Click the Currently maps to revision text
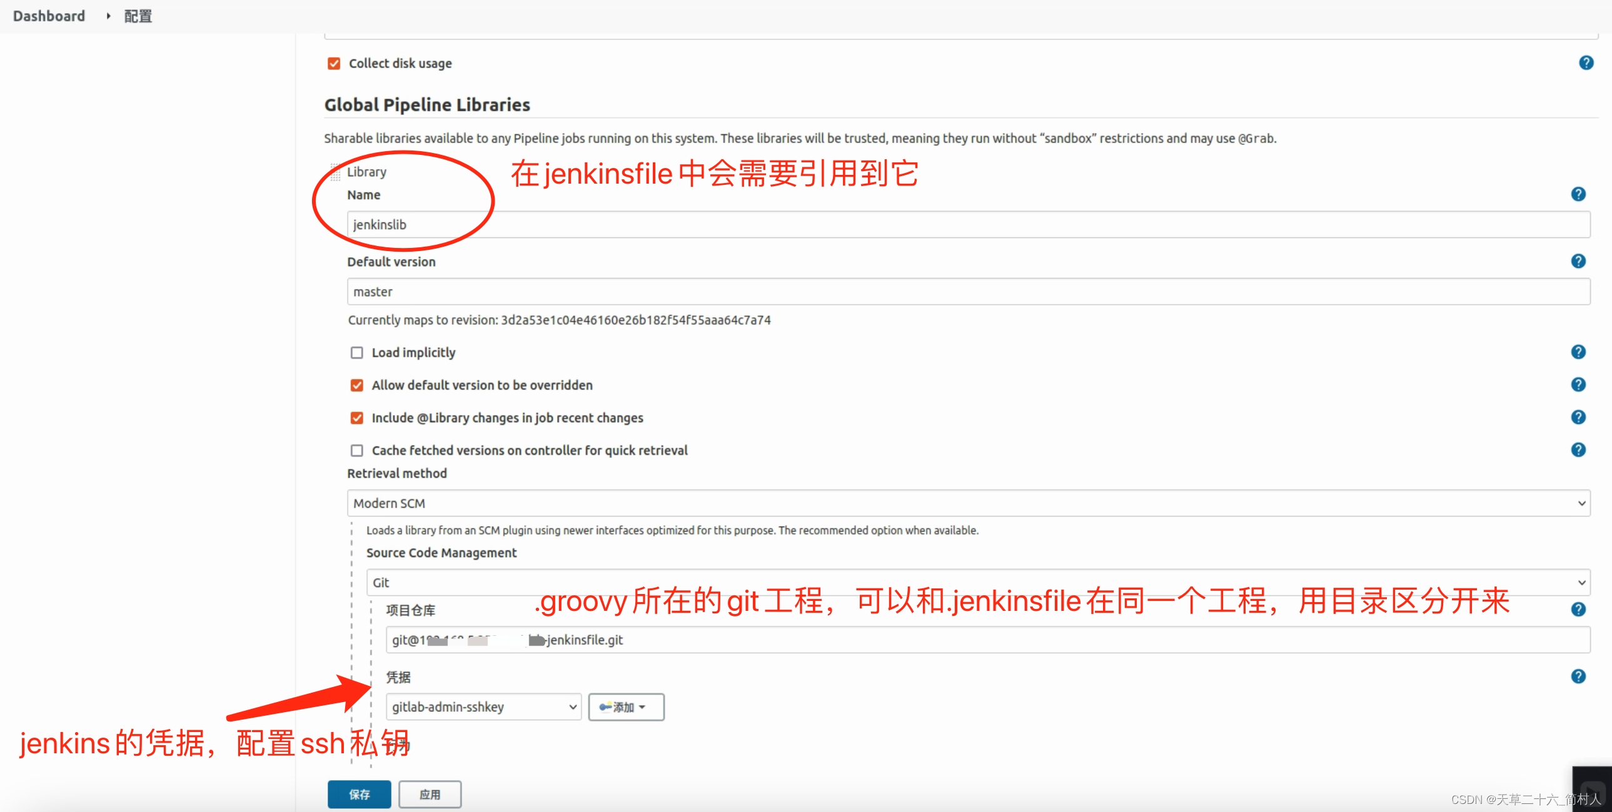The width and height of the screenshot is (1612, 812). coord(560,320)
